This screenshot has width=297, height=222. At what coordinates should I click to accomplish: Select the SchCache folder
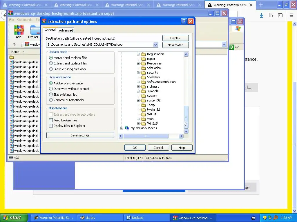pyautogui.click(x=154, y=68)
